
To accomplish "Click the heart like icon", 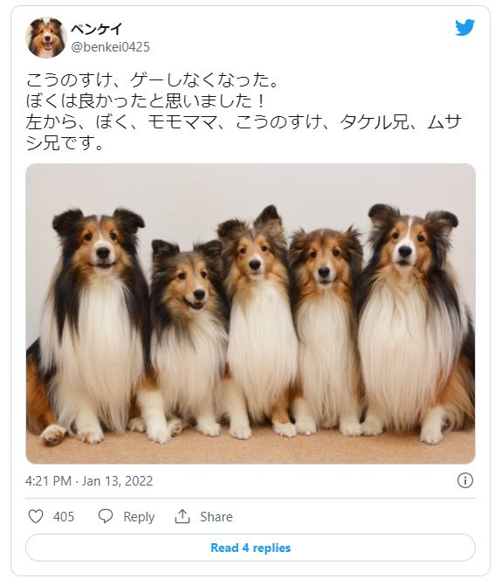I will coord(36,516).
